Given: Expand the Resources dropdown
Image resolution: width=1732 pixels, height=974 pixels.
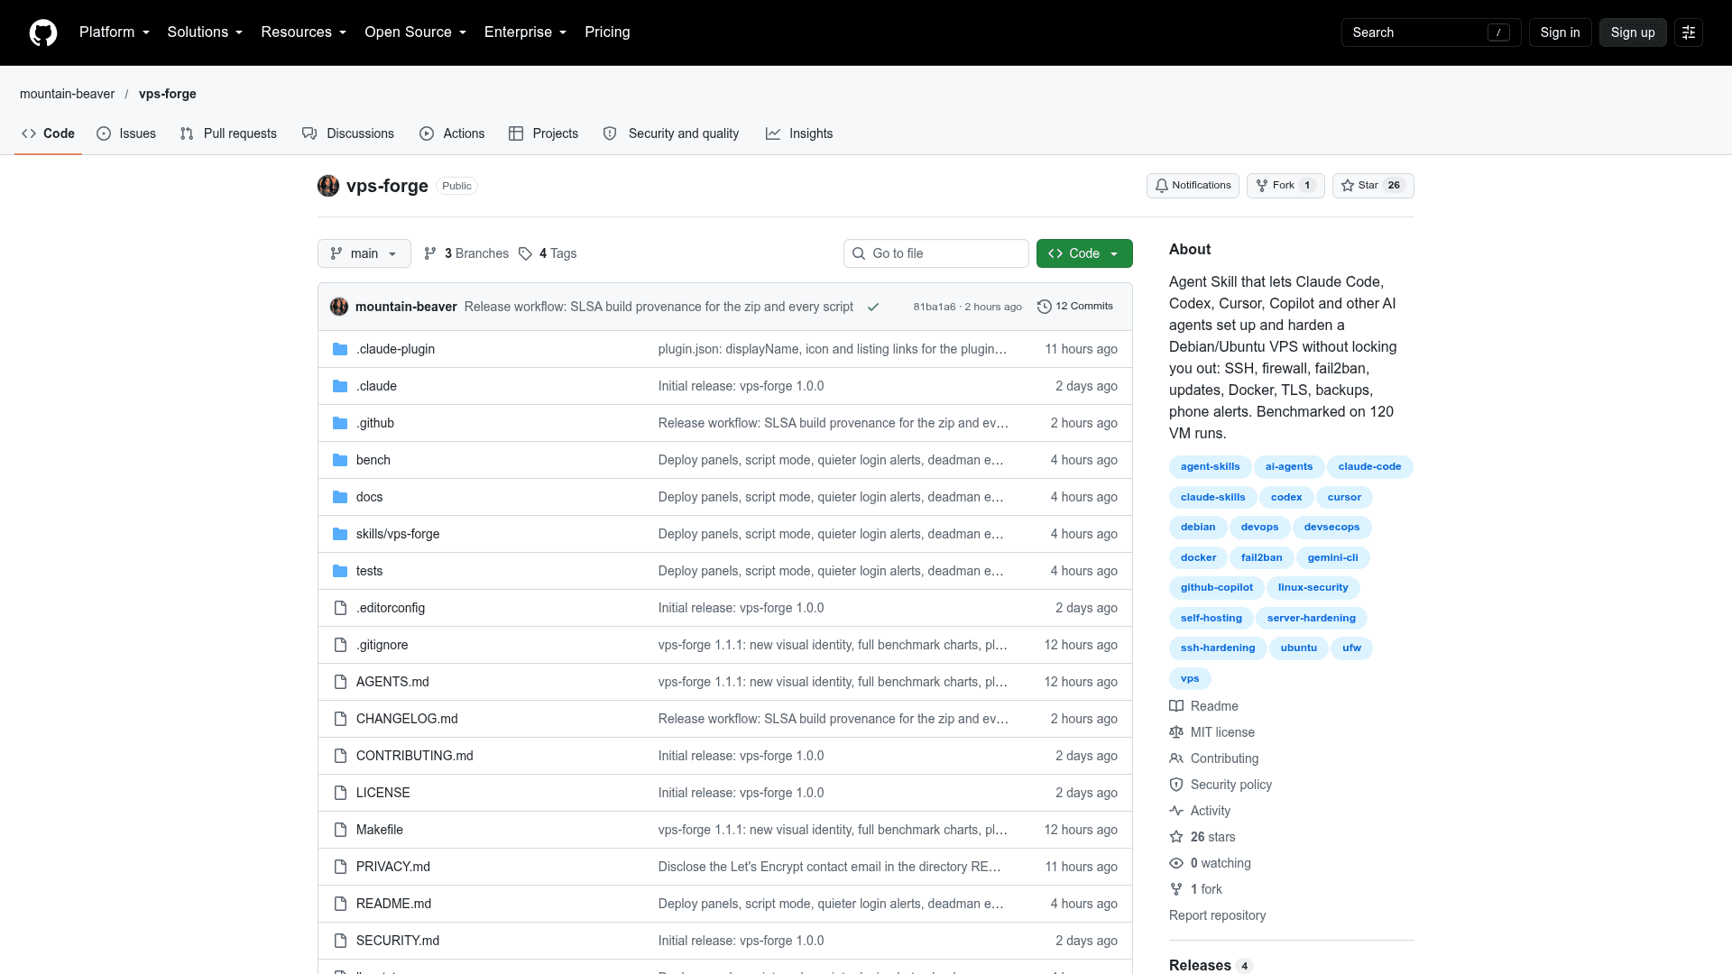Looking at the screenshot, I should tap(304, 32).
